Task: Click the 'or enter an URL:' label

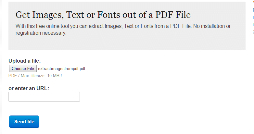Action: click(x=29, y=88)
